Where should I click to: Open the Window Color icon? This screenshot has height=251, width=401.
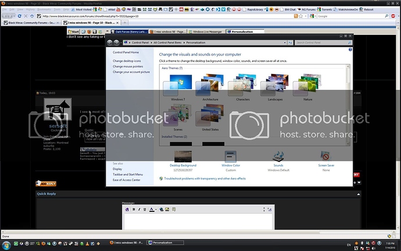click(231, 157)
